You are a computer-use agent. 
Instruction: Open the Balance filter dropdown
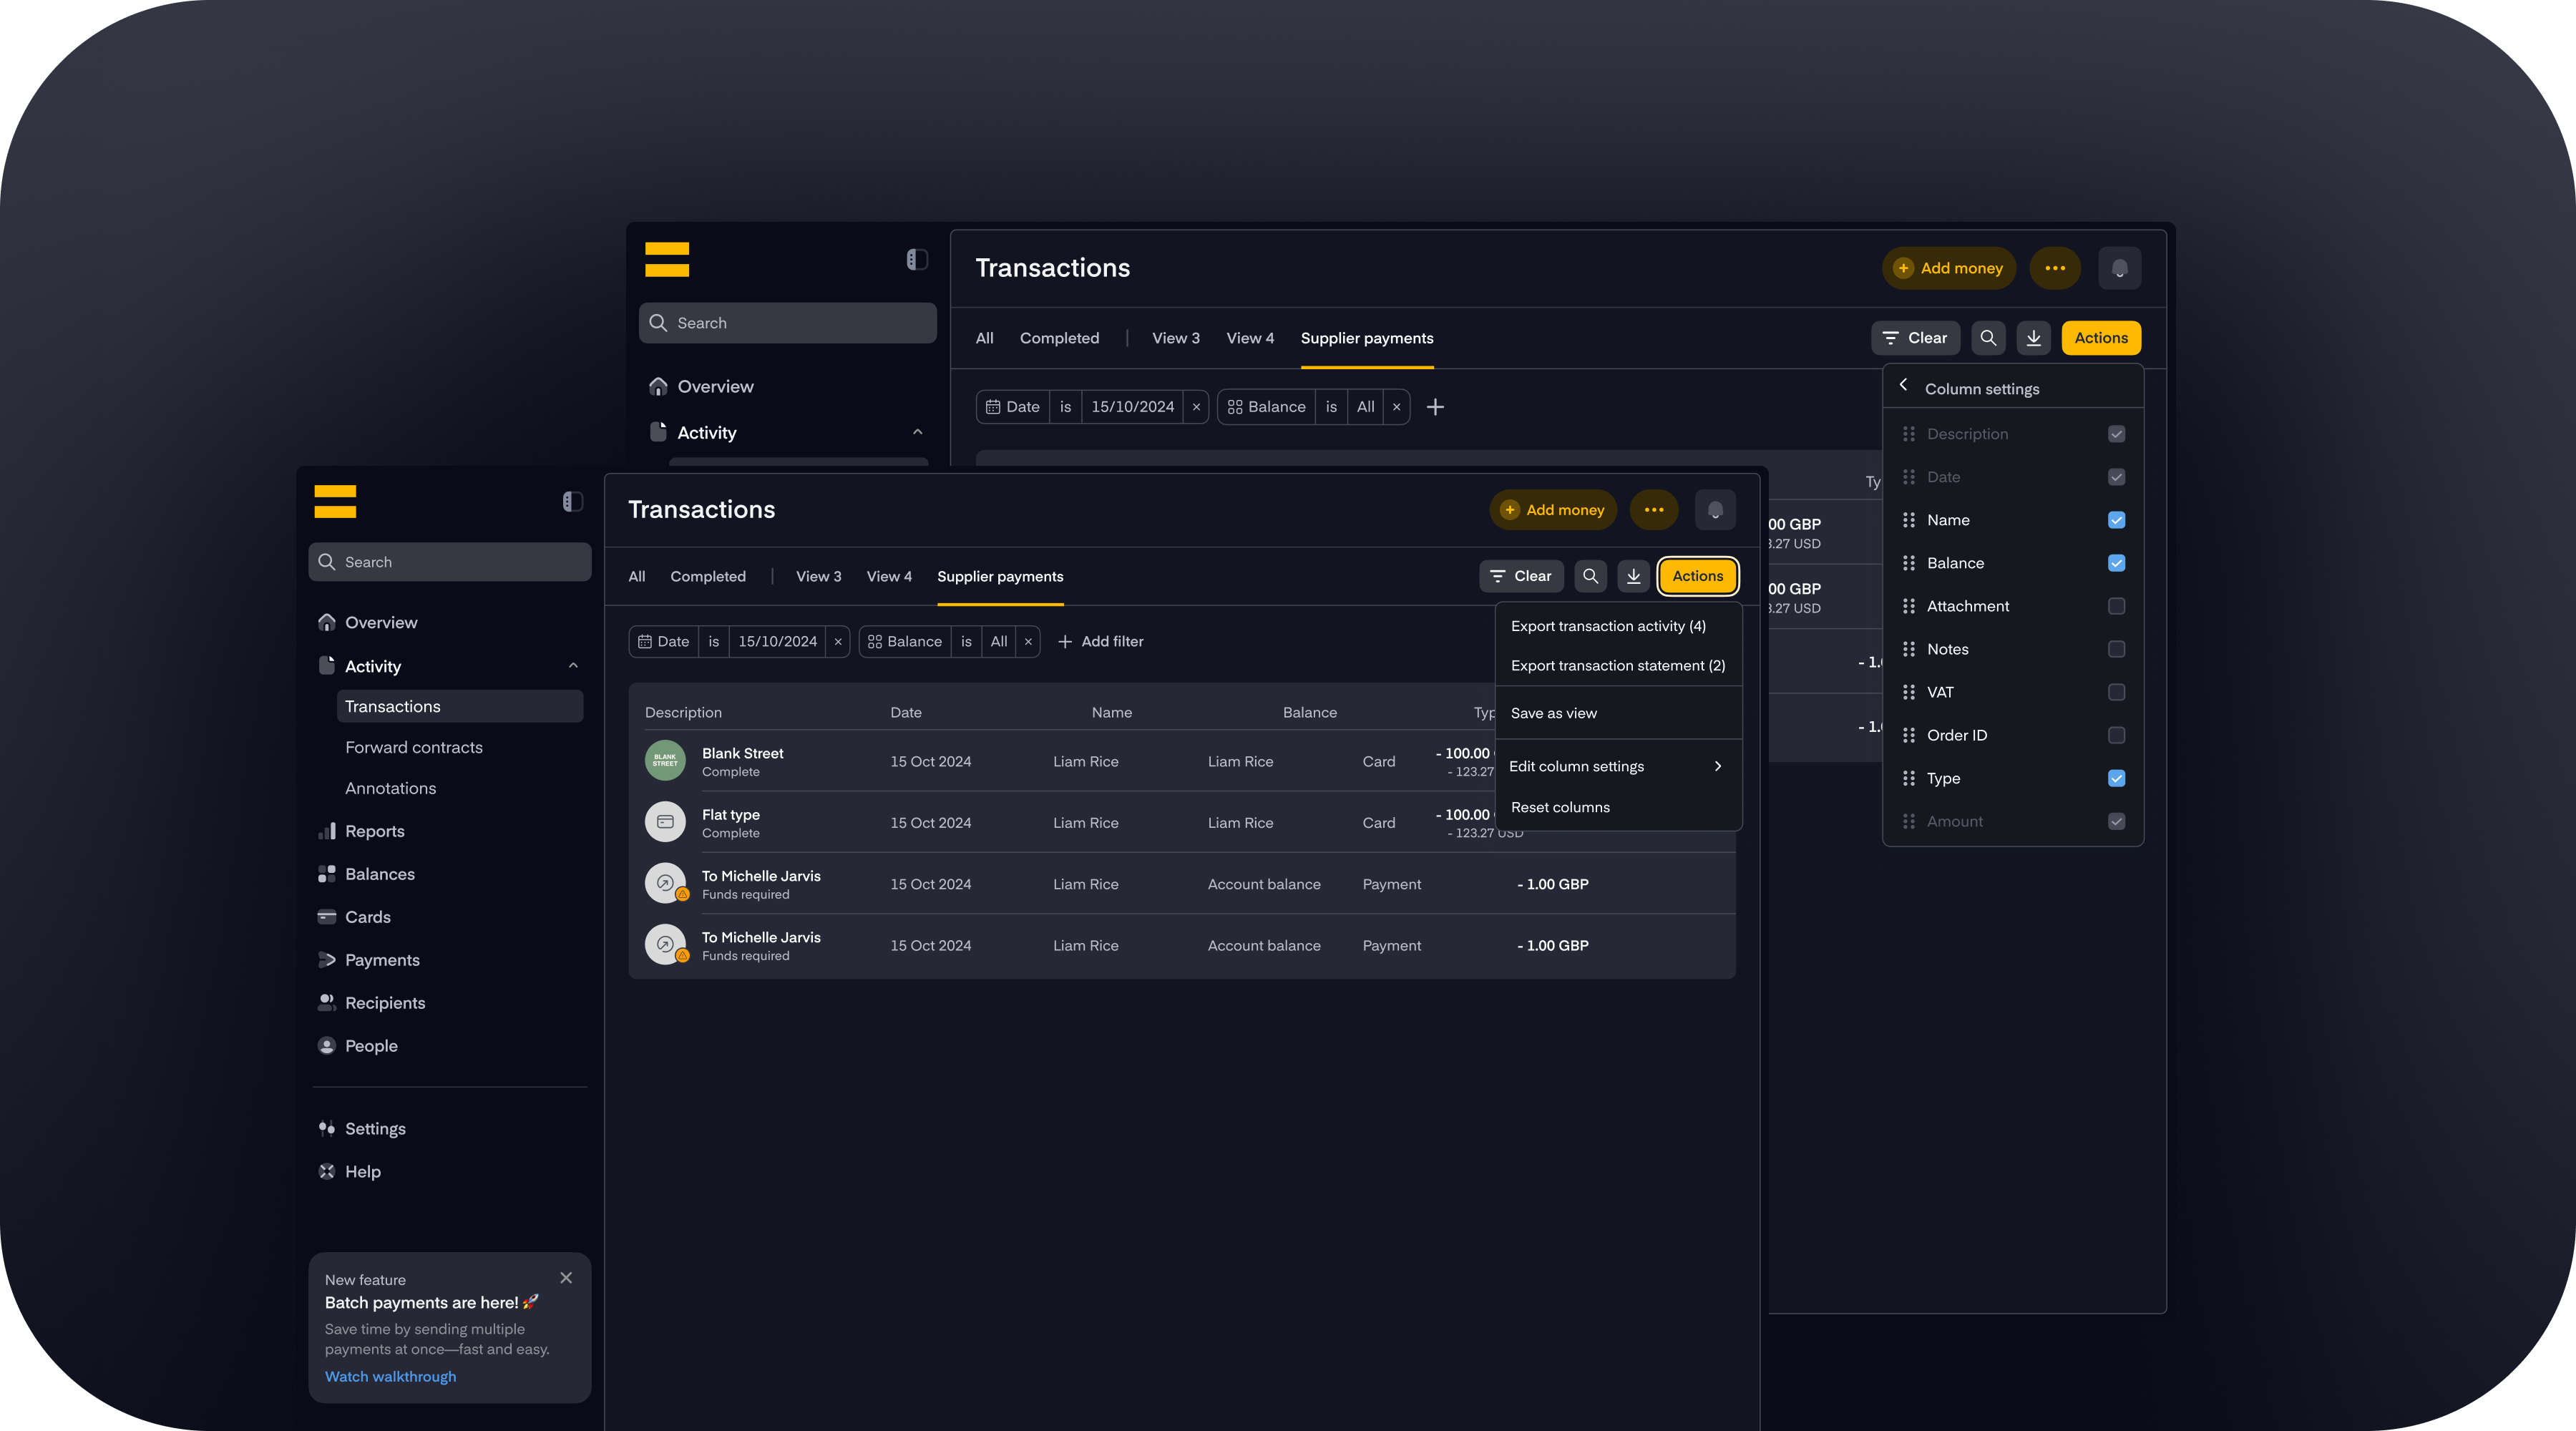click(998, 641)
